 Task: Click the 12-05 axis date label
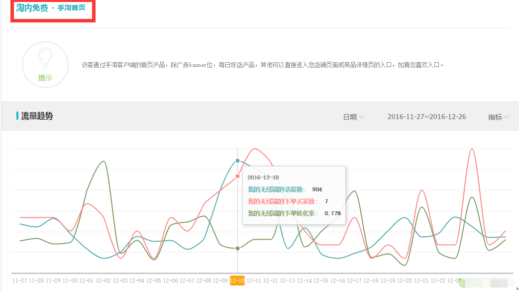pos(154,281)
